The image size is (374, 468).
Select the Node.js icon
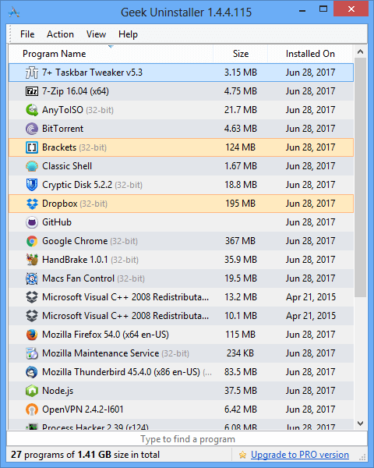pyautogui.click(x=32, y=391)
